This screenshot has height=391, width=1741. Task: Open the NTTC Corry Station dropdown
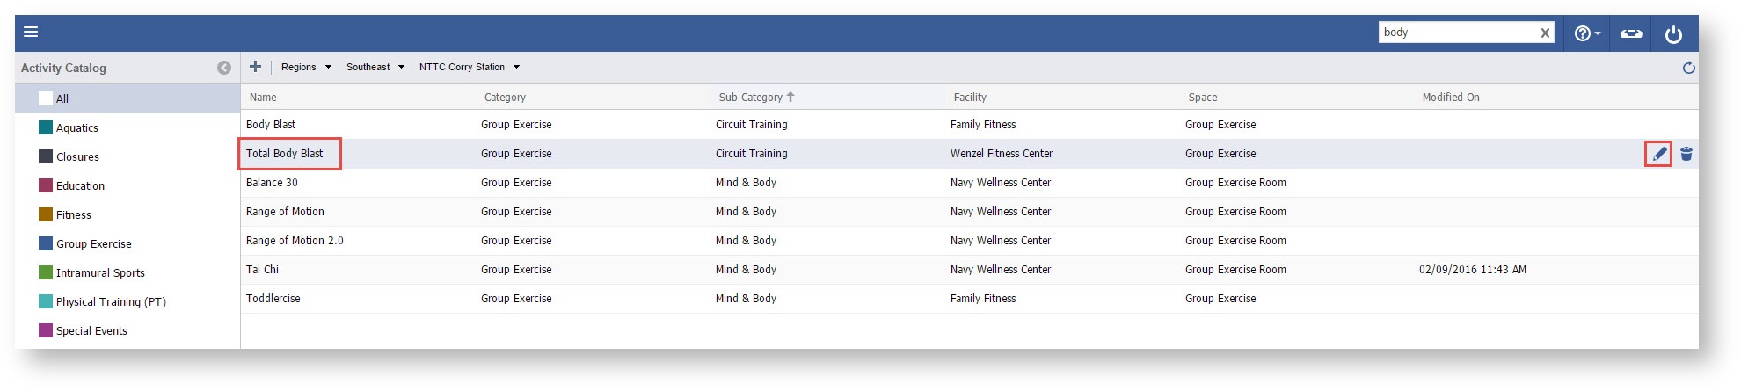coord(469,67)
